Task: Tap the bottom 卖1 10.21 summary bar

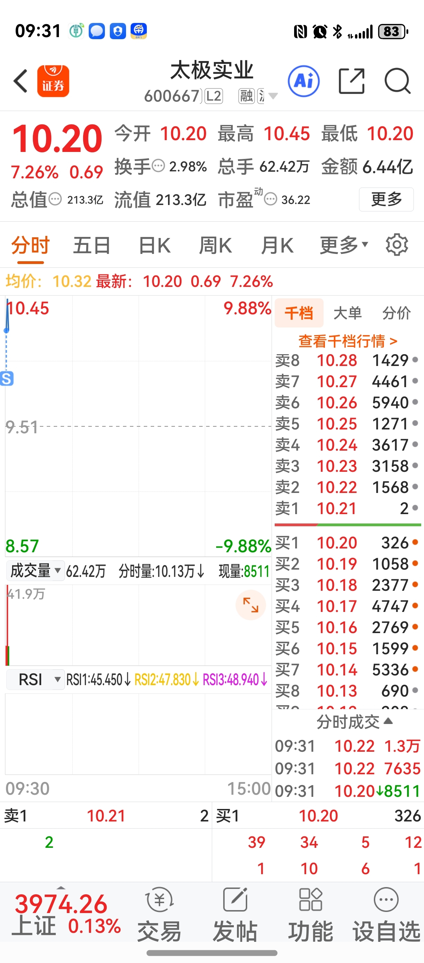Action: [x=106, y=816]
